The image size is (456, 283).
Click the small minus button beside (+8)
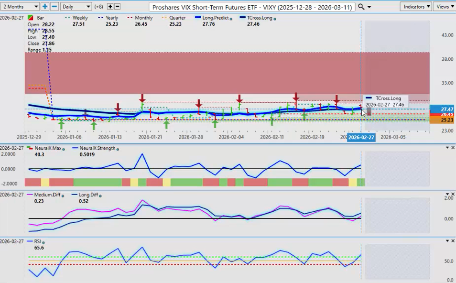[x=118, y=7]
